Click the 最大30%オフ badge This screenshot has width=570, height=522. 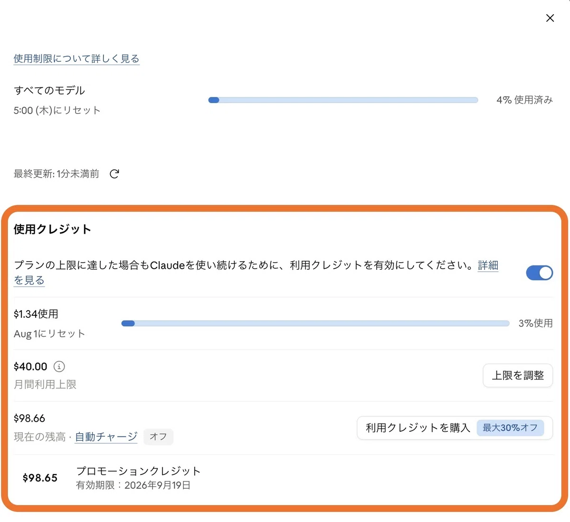pos(510,428)
